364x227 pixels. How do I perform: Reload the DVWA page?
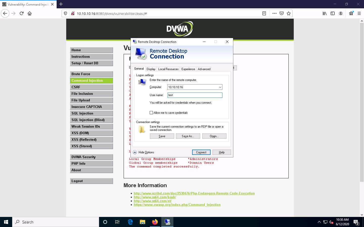pos(21,13)
